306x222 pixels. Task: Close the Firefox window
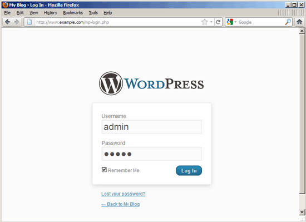(301, 5)
